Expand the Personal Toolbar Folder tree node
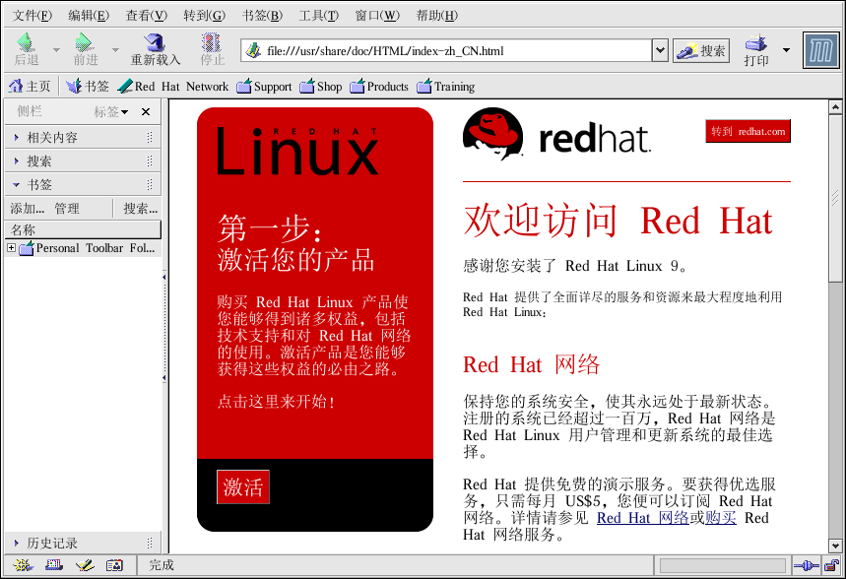Image resolution: width=846 pixels, height=579 pixels. pos(11,248)
